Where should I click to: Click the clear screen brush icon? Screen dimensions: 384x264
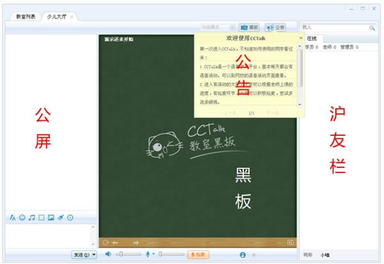61,217
